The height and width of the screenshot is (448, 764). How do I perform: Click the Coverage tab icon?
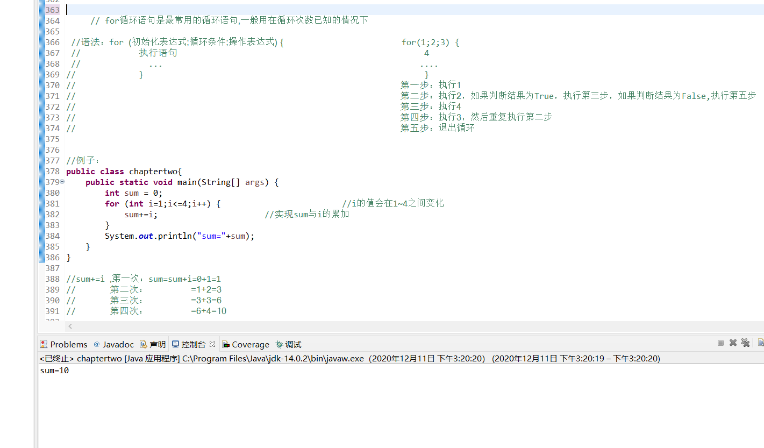(226, 344)
